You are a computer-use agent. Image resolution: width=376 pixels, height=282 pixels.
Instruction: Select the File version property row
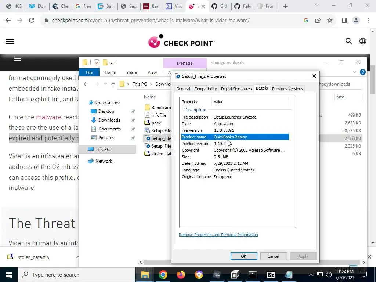(x=235, y=130)
